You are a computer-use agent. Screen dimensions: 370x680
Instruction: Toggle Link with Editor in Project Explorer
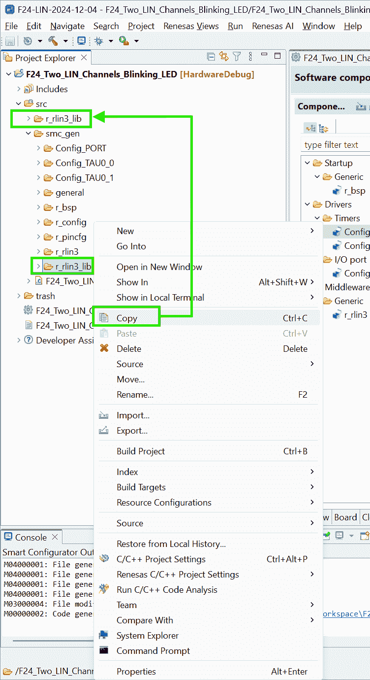tap(224, 57)
